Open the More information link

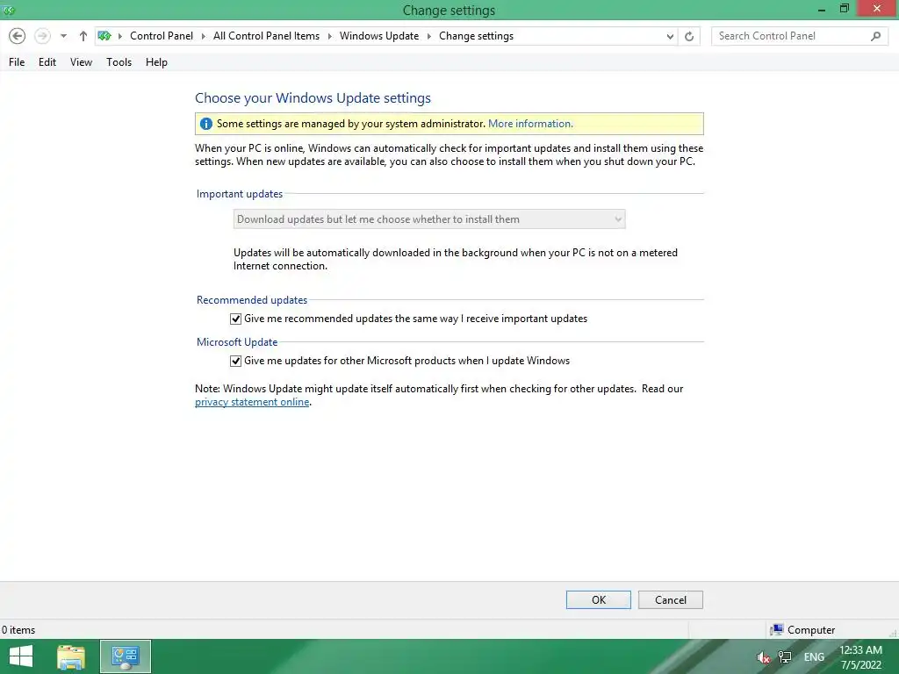click(530, 124)
